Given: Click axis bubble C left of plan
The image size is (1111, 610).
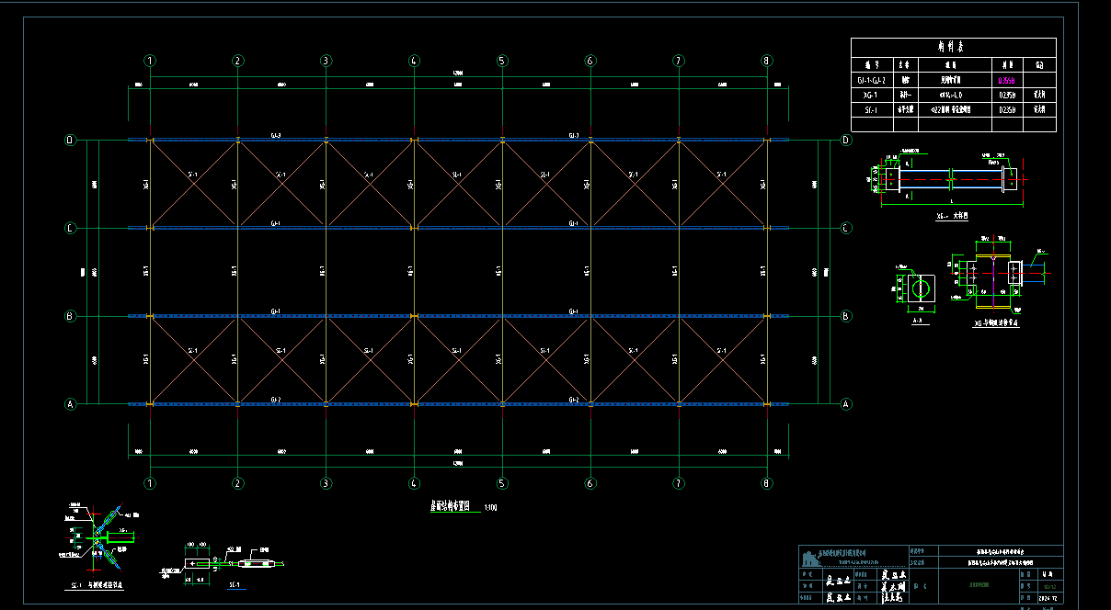Looking at the screenshot, I should click(x=70, y=228).
